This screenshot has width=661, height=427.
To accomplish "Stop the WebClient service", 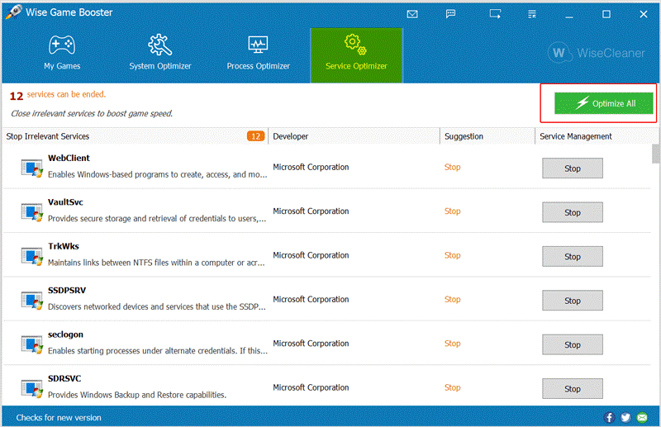I will [x=573, y=168].
